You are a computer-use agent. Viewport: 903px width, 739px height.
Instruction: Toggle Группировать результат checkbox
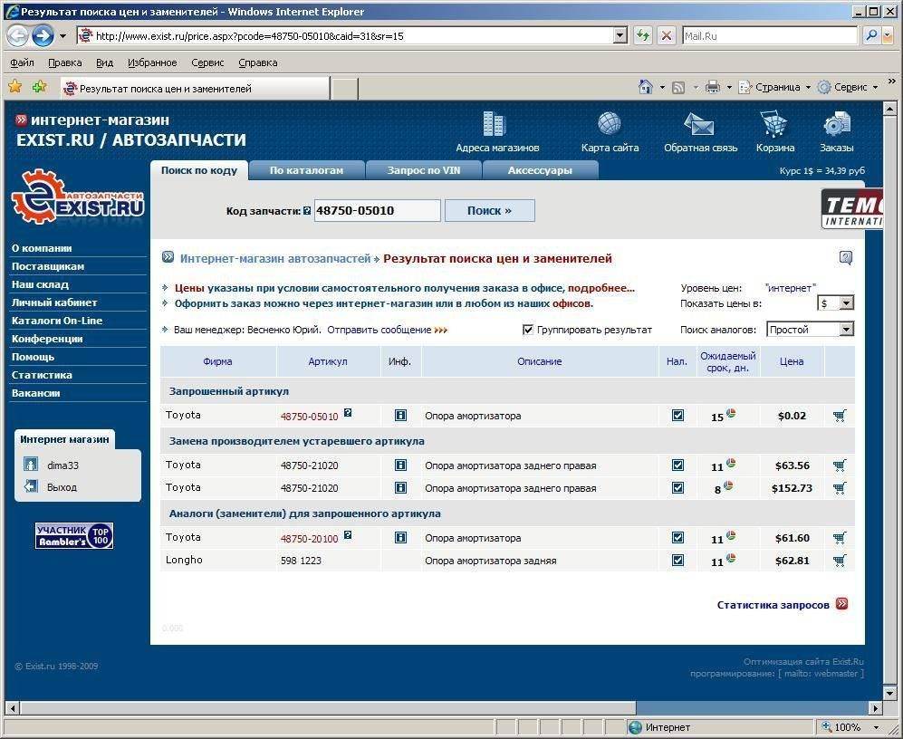click(528, 330)
